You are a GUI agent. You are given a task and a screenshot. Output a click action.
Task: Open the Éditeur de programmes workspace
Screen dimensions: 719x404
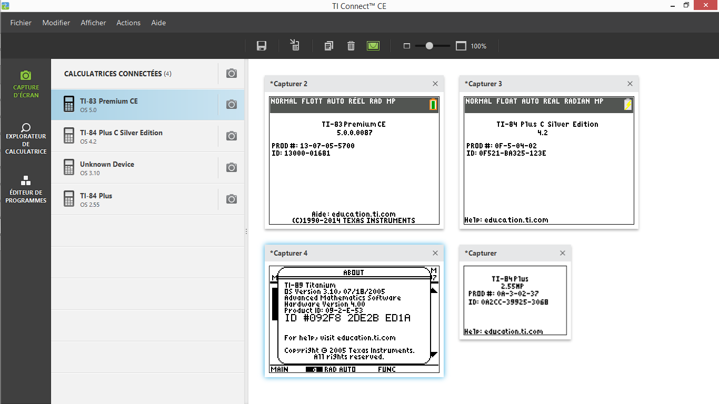click(26, 189)
